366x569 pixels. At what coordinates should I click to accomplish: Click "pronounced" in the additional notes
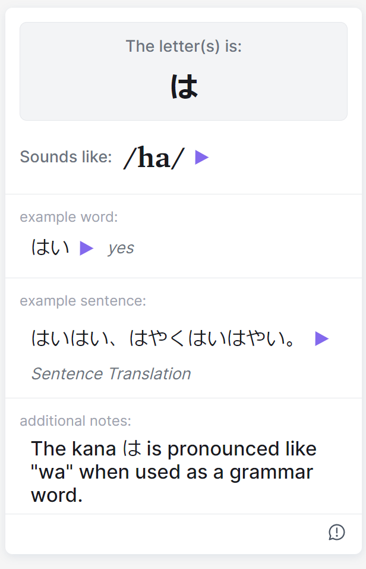pyautogui.click(x=216, y=448)
